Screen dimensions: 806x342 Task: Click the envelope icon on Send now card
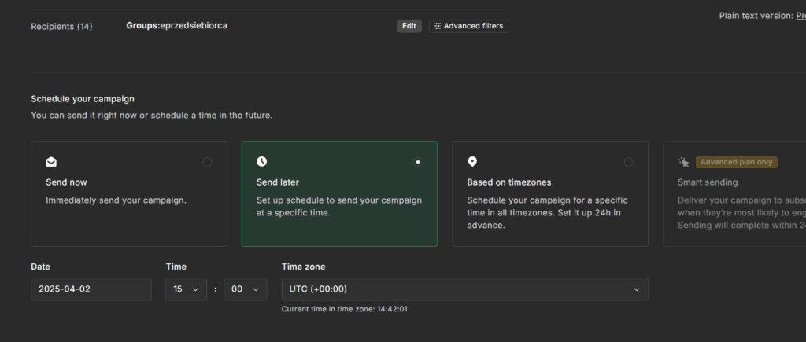pyautogui.click(x=51, y=162)
